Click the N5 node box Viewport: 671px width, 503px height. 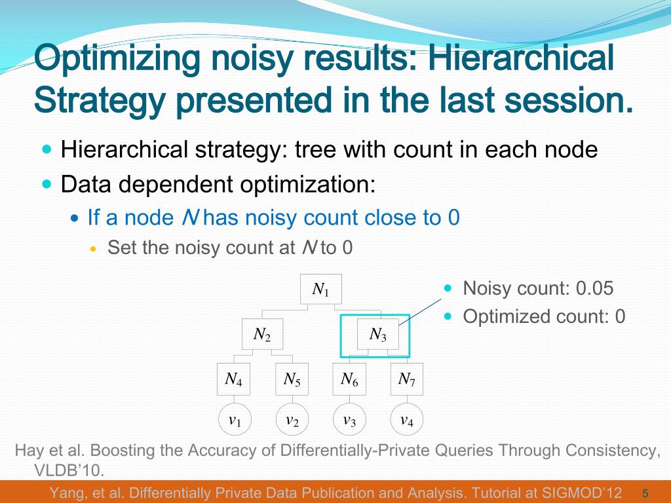(x=292, y=379)
